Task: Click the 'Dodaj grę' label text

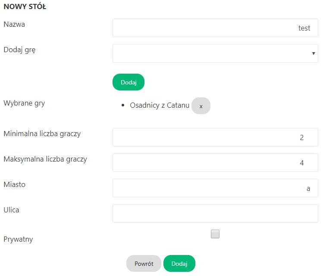Action: pos(19,50)
